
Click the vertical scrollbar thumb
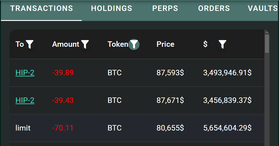coord(267,44)
